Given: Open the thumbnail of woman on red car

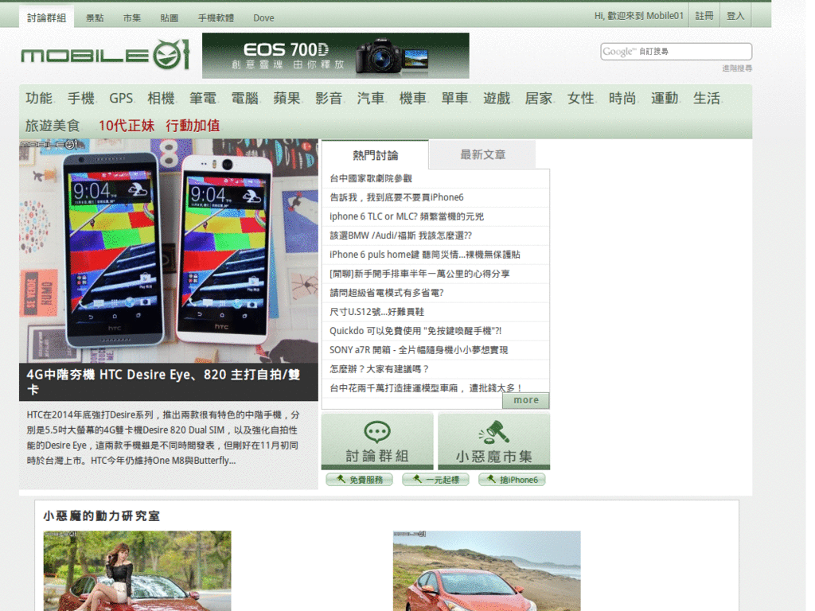Looking at the screenshot, I should coord(137,570).
